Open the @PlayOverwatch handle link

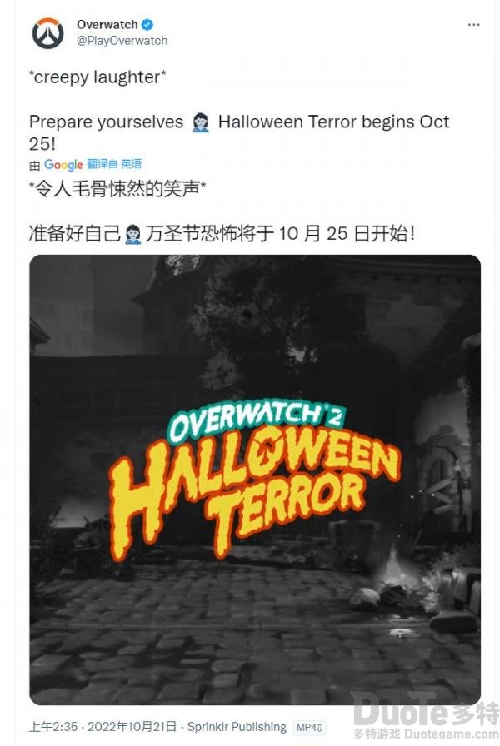[122, 41]
